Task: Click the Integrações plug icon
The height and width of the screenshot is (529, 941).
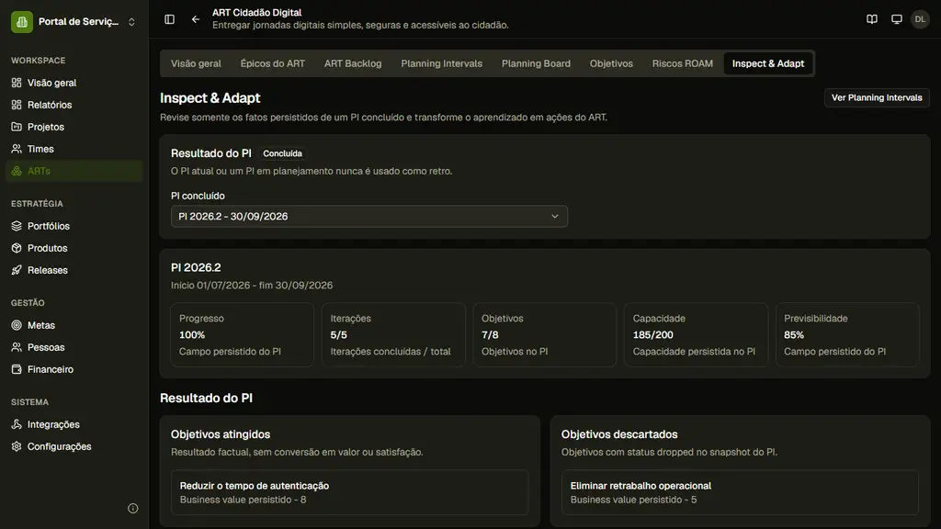Action: click(x=17, y=424)
